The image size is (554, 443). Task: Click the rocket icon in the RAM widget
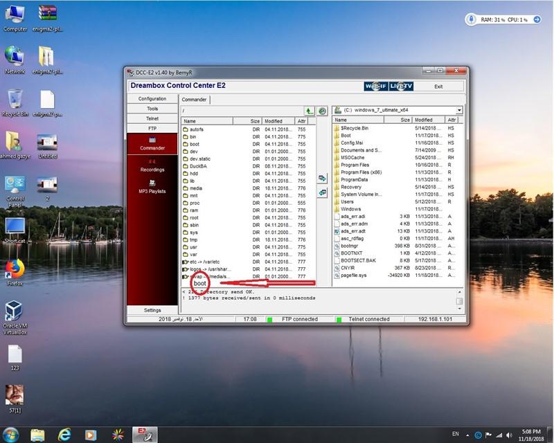tap(471, 19)
